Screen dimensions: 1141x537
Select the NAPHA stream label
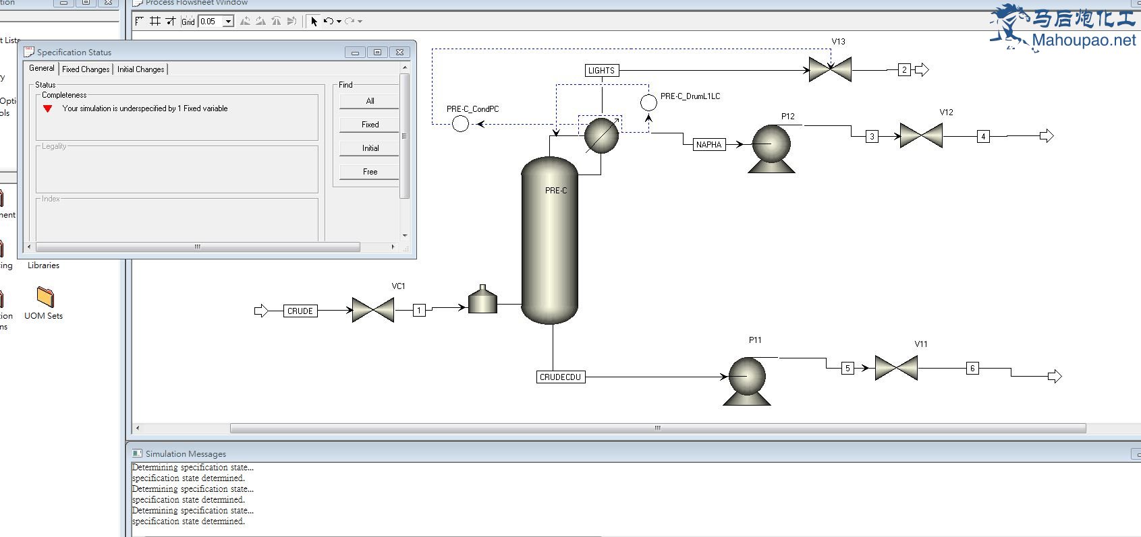(709, 144)
